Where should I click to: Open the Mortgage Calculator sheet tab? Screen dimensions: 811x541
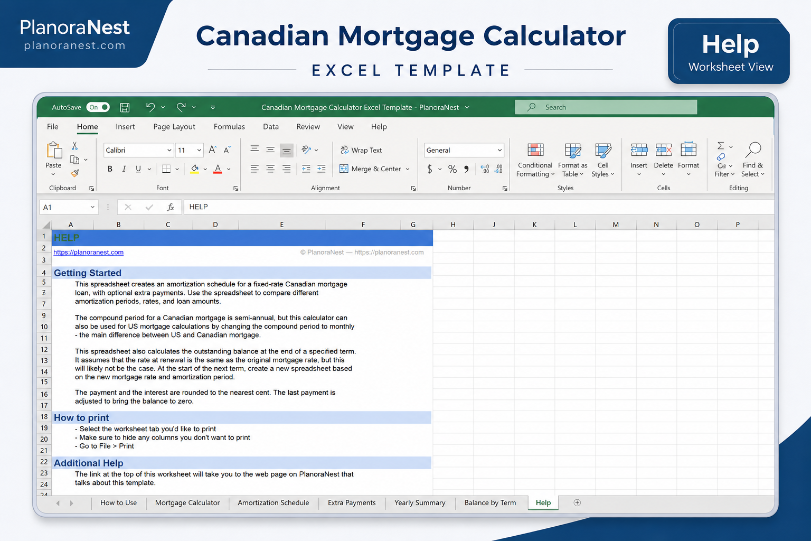187,502
